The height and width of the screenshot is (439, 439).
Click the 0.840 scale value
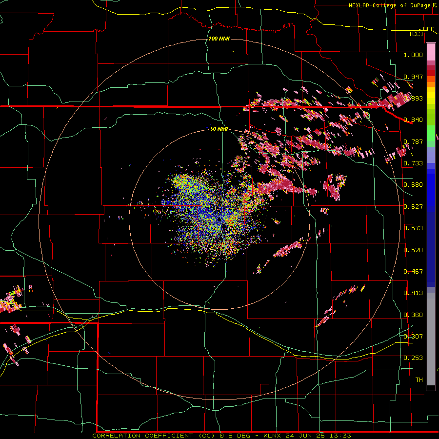tap(413, 120)
